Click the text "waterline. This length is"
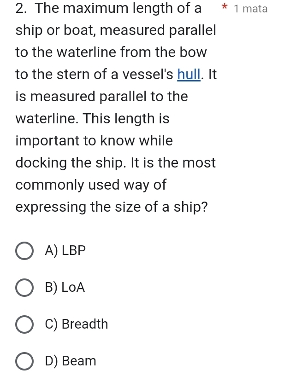Screen dimensions: 290x382 [x=92, y=119]
